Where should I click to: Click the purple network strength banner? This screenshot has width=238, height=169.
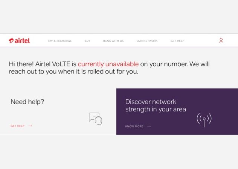click(x=177, y=111)
